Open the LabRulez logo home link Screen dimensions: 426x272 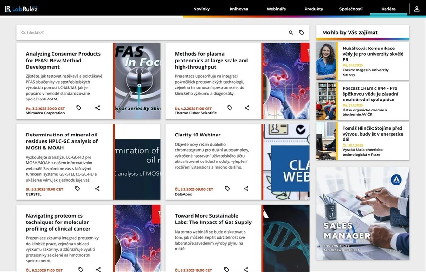(21, 9)
